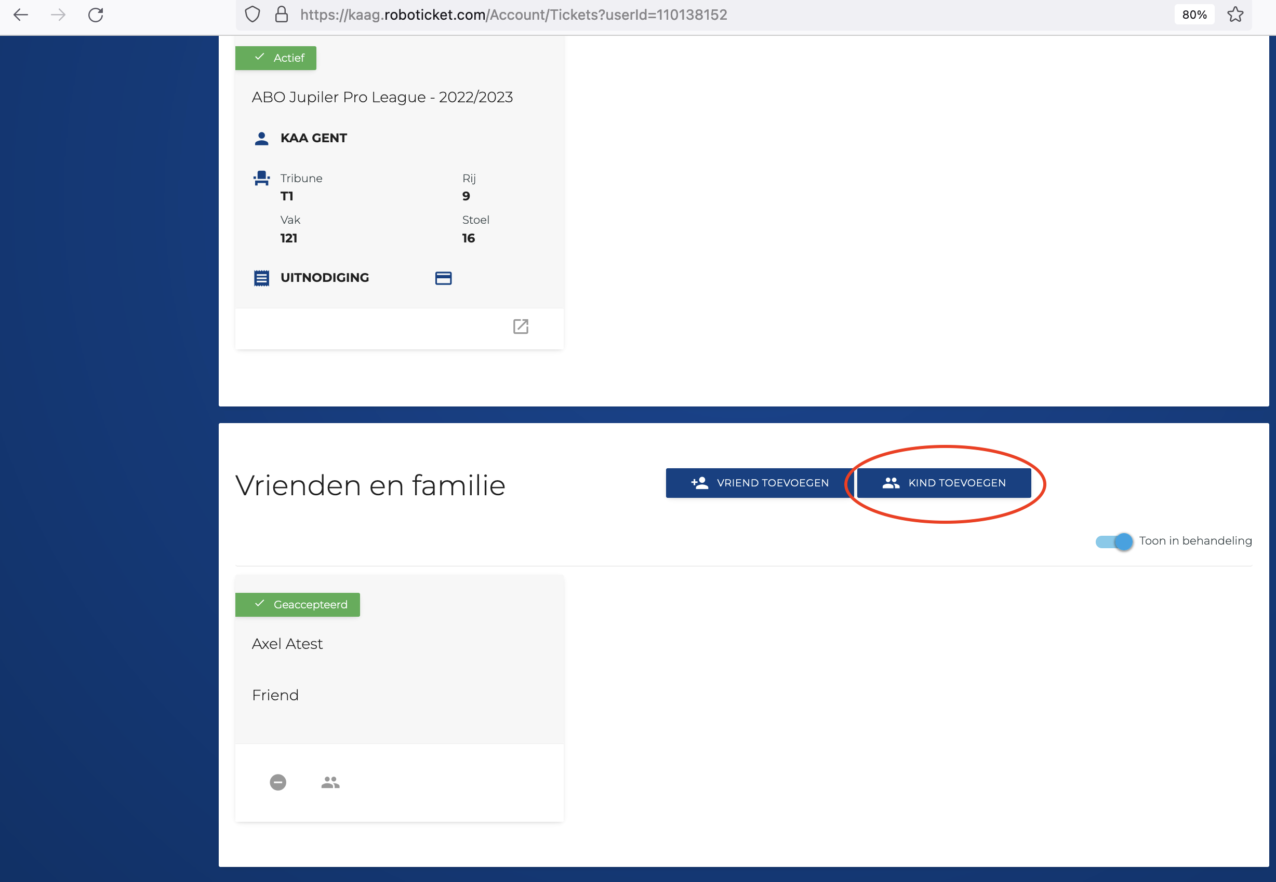This screenshot has height=882, width=1276.
Task: Click the Toon in behandeling label
Action: point(1195,541)
